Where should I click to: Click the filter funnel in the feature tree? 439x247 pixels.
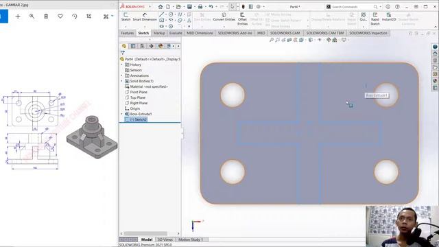(123, 53)
